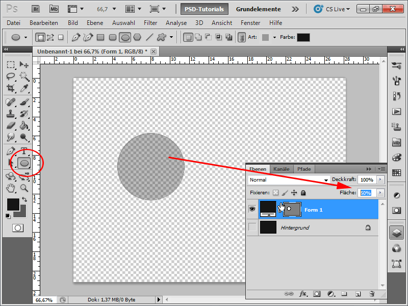
Task: Toggle Quick Mask mode
Action: [x=18, y=228]
